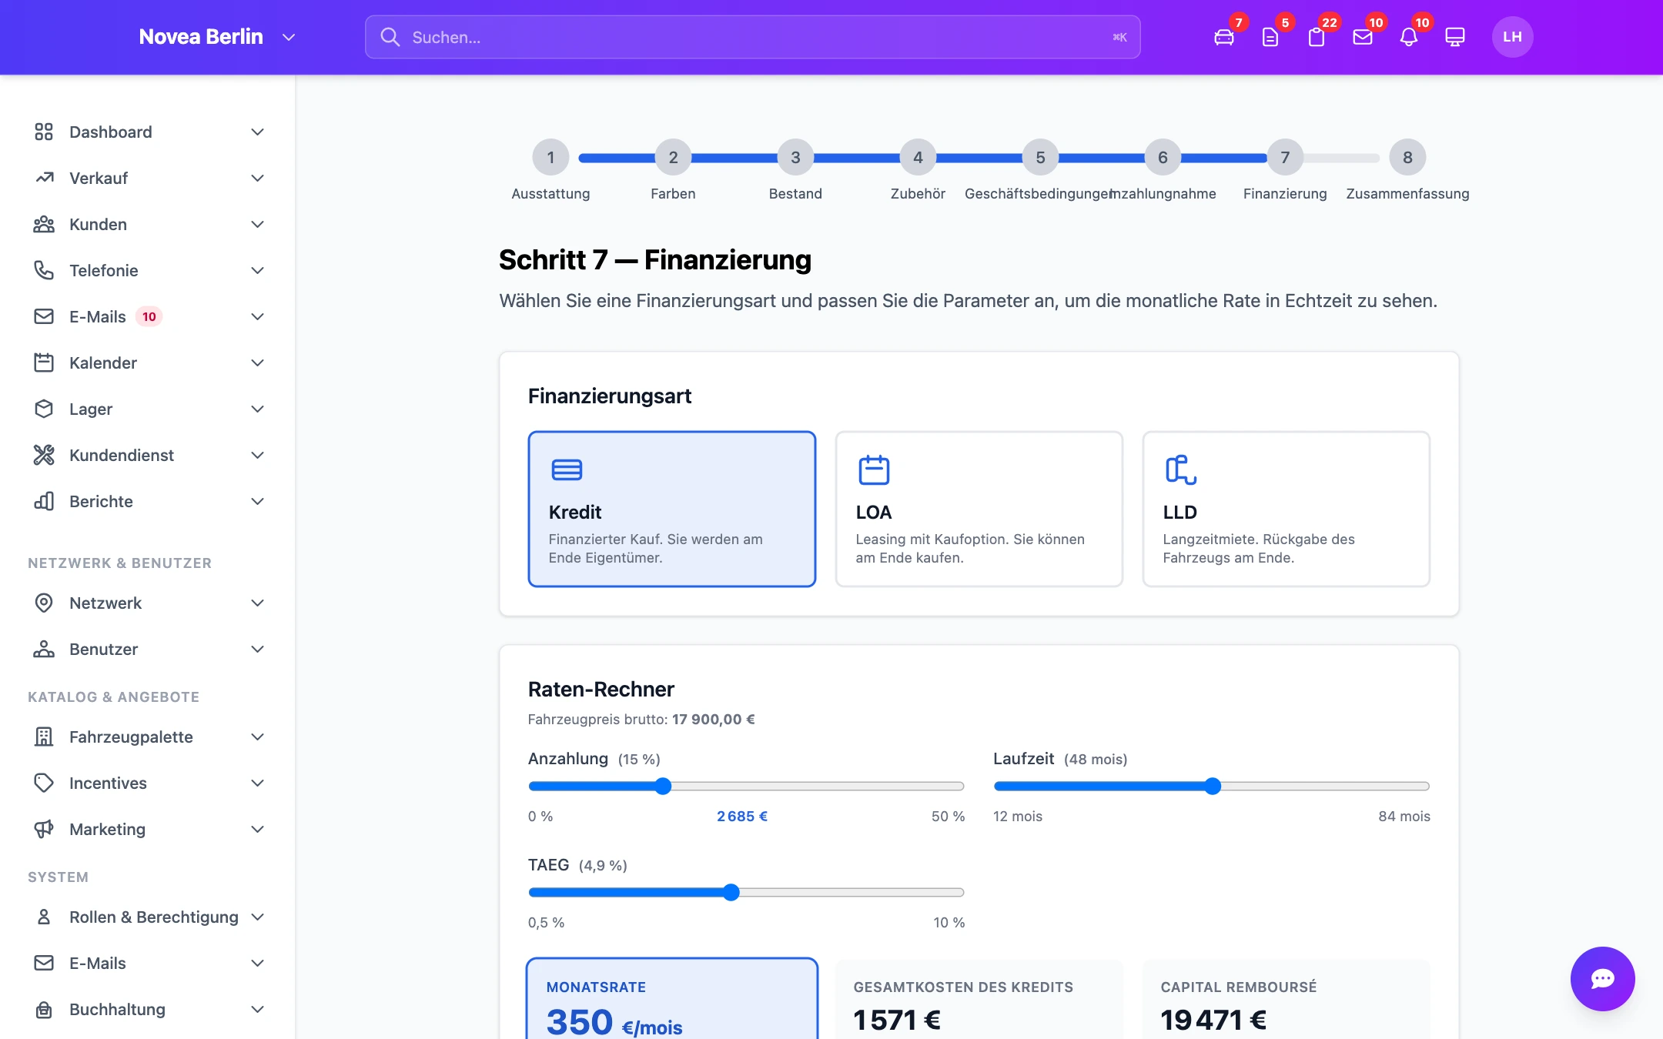
Task: Click the Berichte chart icon
Action: pos(44,501)
